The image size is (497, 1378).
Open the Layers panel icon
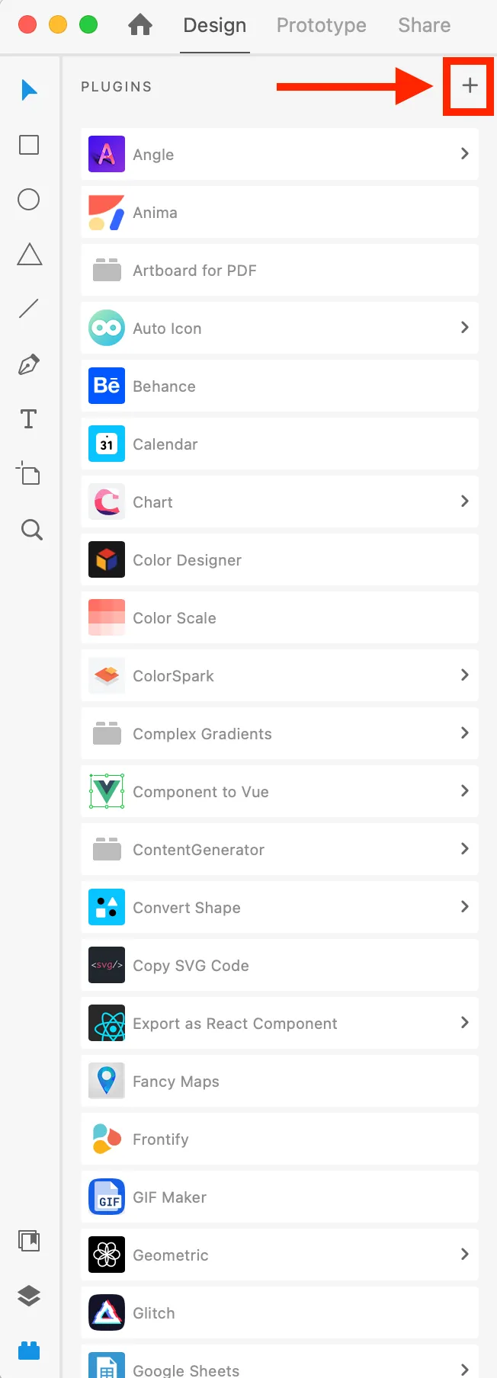29,1295
